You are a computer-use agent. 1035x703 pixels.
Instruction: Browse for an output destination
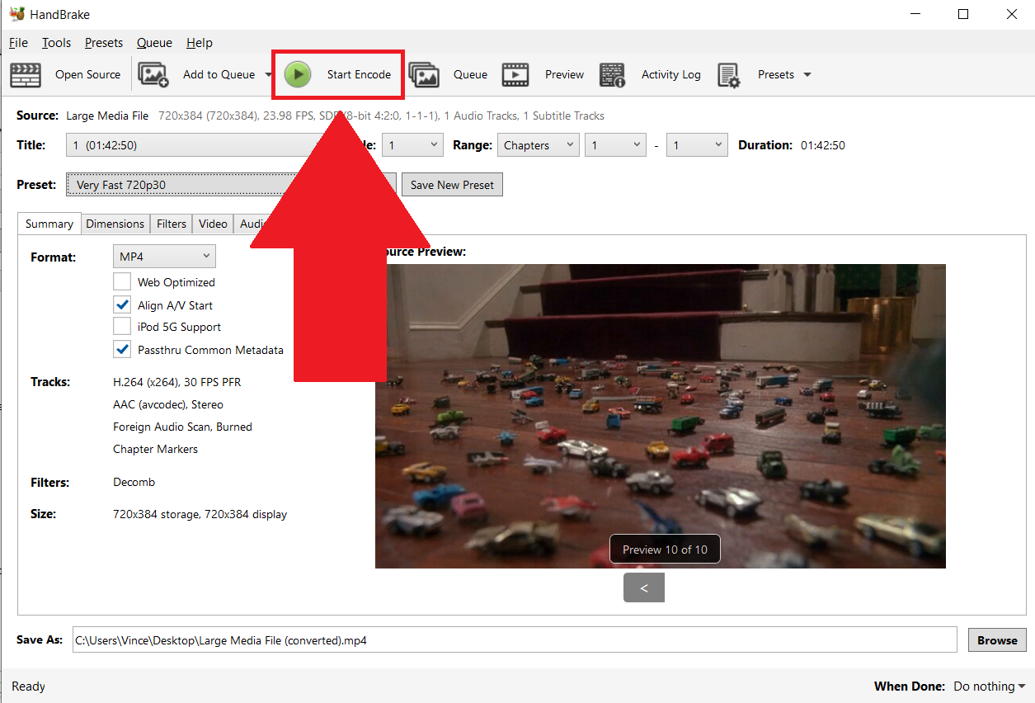996,639
